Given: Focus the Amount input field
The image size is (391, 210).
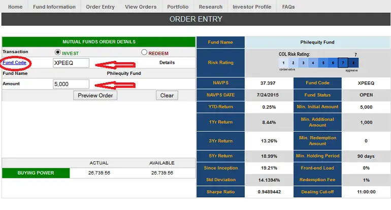Looking at the screenshot, I should [71, 84].
